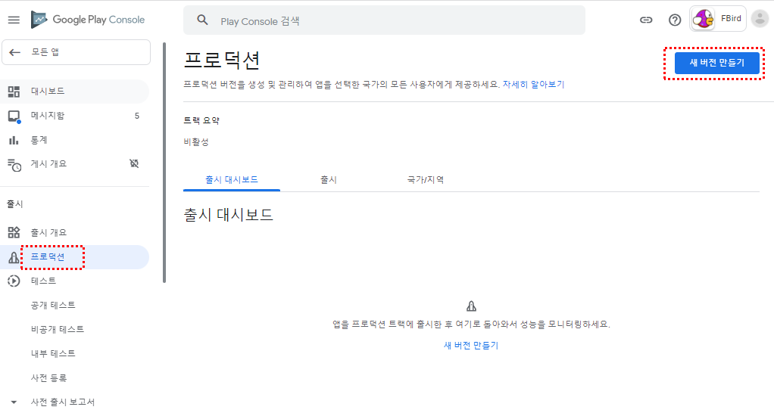The width and height of the screenshot is (774, 413).
Task: Go back to 모든 앱
Action: pyautogui.click(x=76, y=52)
